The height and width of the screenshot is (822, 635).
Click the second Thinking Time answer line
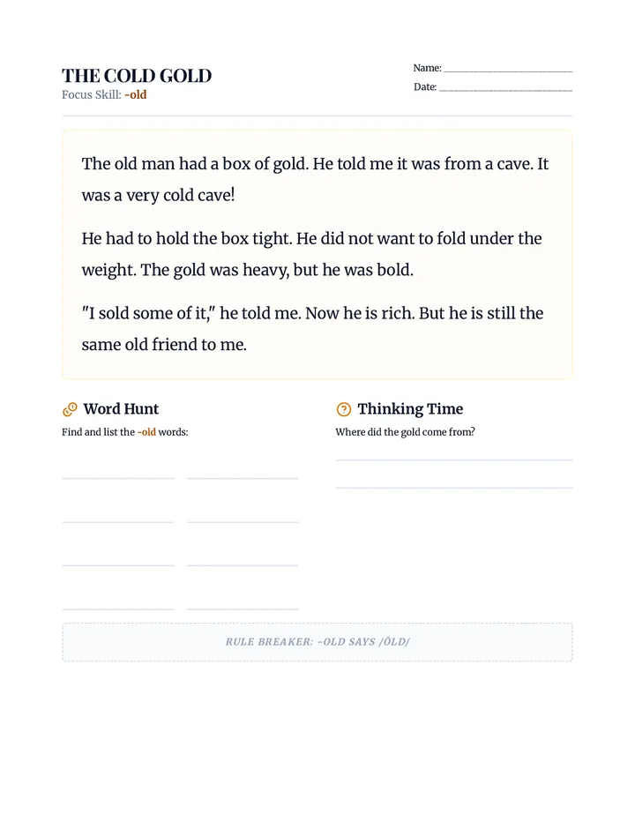(x=454, y=488)
